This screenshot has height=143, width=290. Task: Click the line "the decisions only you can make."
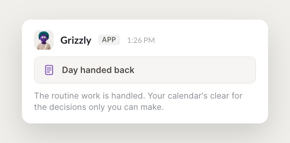click(99, 107)
